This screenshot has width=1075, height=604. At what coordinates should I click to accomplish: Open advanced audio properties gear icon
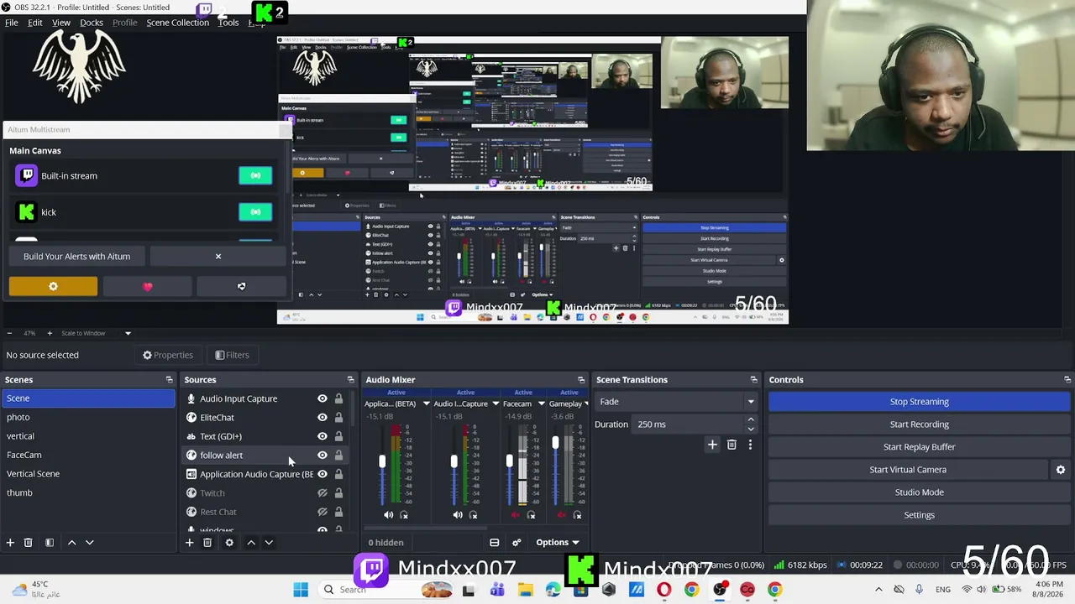[x=517, y=543]
